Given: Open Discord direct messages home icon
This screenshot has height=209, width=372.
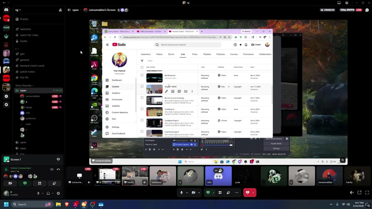Looking at the screenshot, I should coord(6,10).
